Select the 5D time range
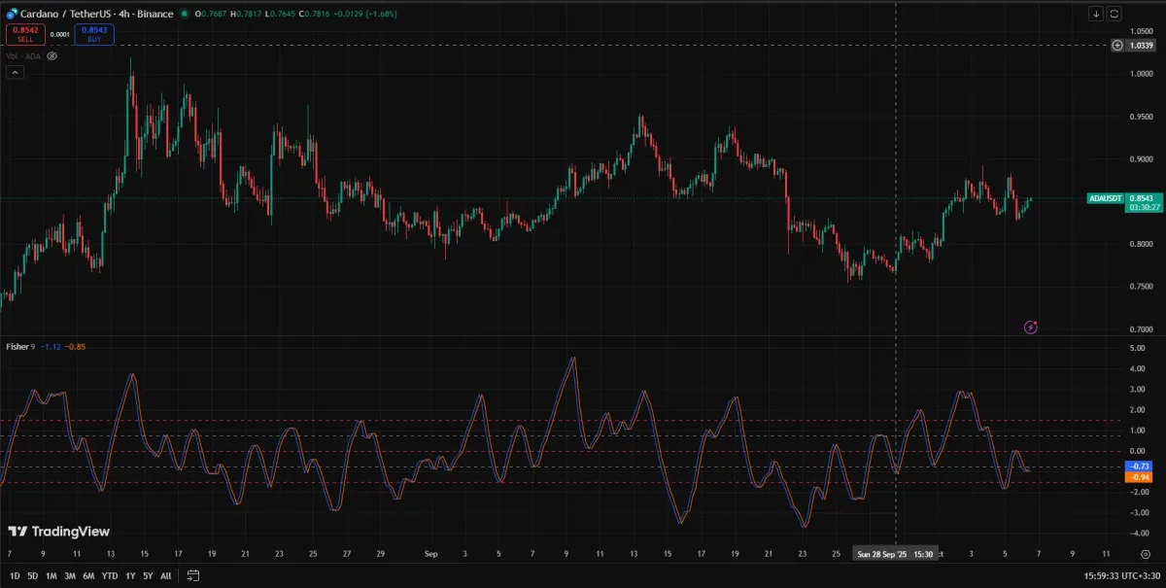Screen dimensions: 1166x588 [32, 575]
